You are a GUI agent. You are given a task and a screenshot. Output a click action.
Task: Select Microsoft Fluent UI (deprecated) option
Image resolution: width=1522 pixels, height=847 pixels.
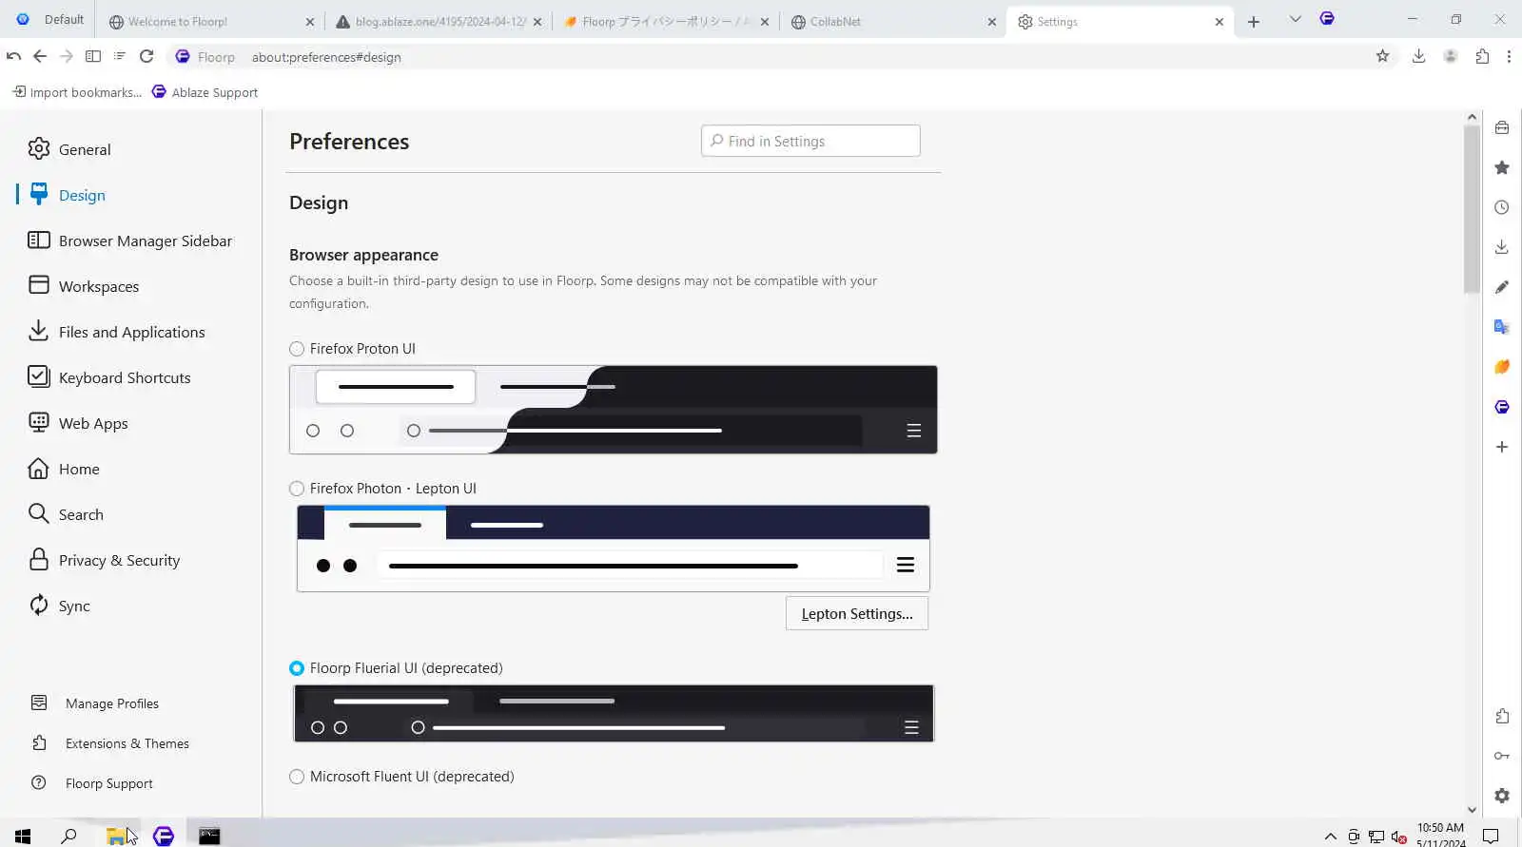coord(297,777)
